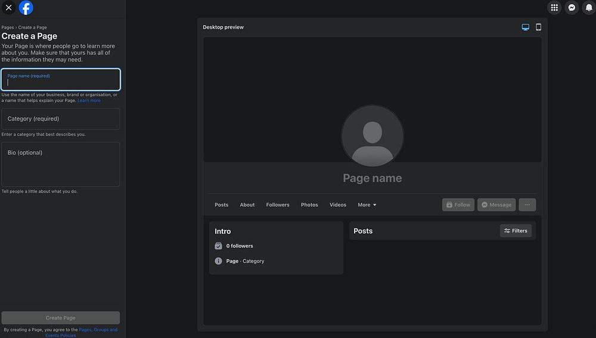Open the Posts tab in preview
596x338 pixels.
[x=222, y=204]
